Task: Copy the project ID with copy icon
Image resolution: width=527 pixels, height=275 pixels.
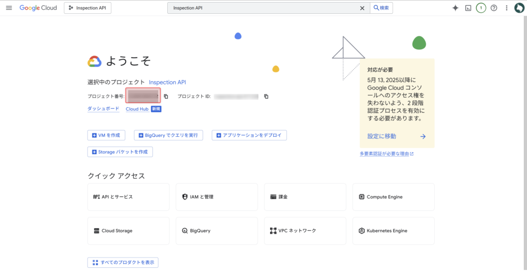Action: (266, 97)
